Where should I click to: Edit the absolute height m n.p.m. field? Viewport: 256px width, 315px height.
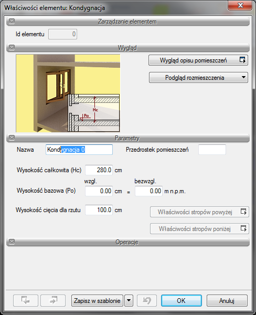tap(148, 191)
